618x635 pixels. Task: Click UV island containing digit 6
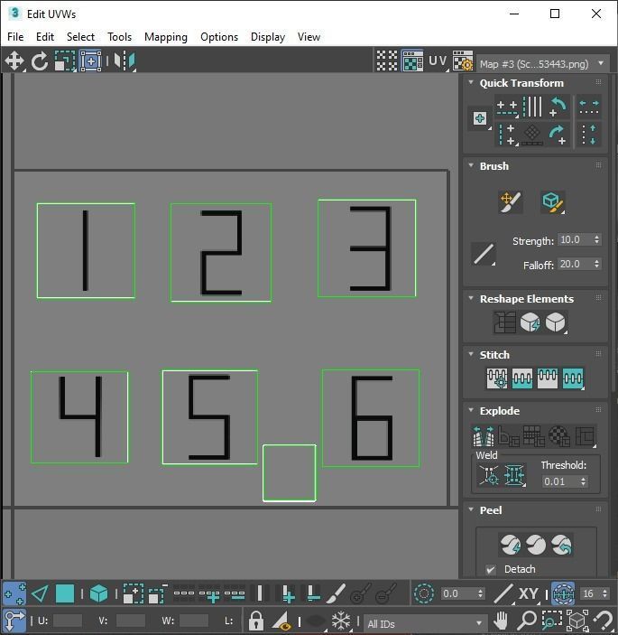pos(371,418)
